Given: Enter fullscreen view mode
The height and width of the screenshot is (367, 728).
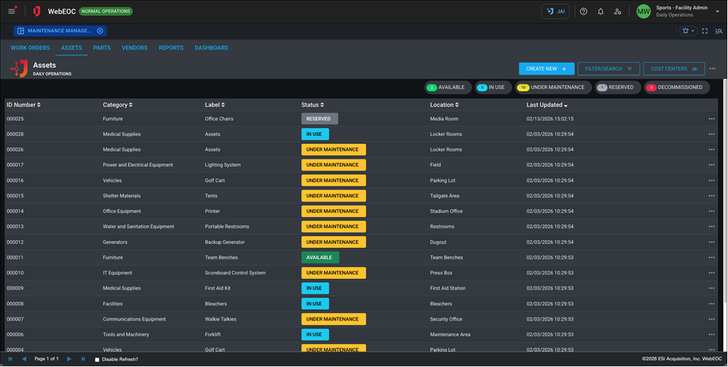Looking at the screenshot, I should (x=705, y=31).
